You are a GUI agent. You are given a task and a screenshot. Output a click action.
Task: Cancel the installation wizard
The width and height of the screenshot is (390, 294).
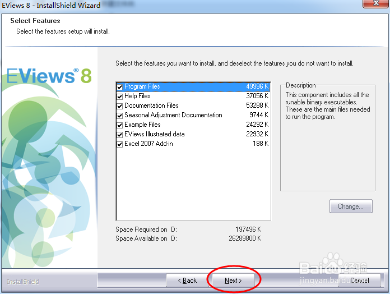(359, 281)
